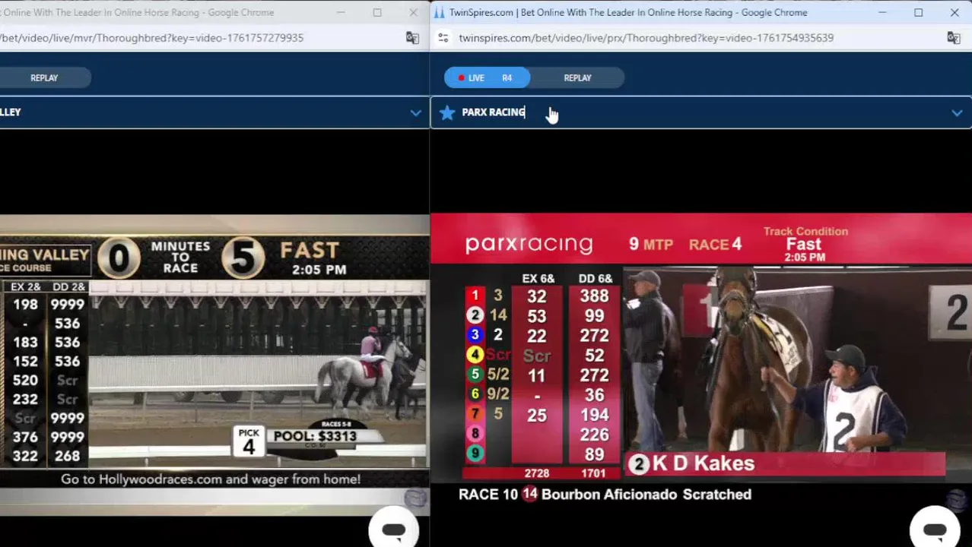This screenshot has width=972, height=547.
Task: Click translate icon in left window address bar
Action: 412,37
